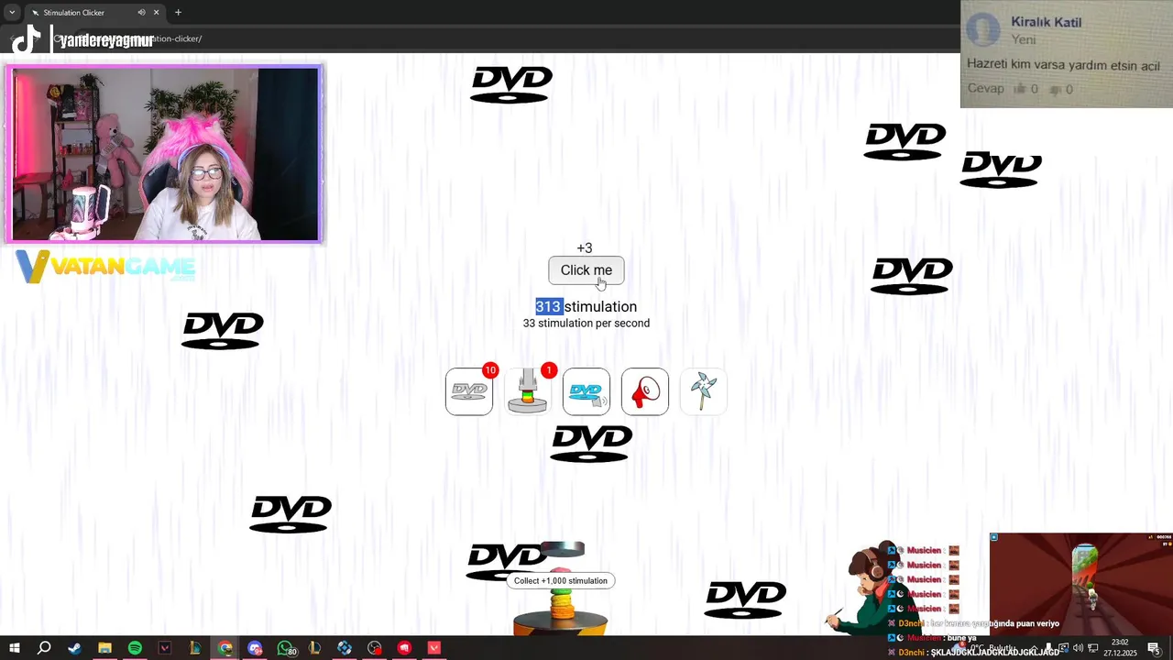Open Kiralık Katil's profile name
The image size is (1173, 660).
tap(1046, 22)
